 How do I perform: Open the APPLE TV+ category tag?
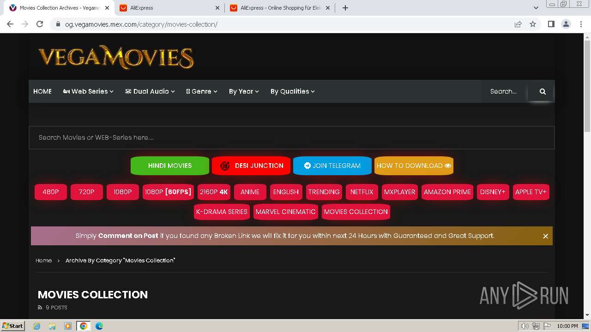[531, 192]
